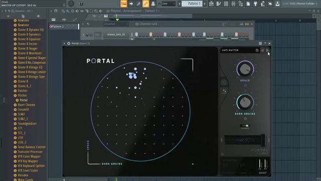This screenshot has width=321, height=181.
Task: Click the Portal mix slider handle
Action: 263,140
